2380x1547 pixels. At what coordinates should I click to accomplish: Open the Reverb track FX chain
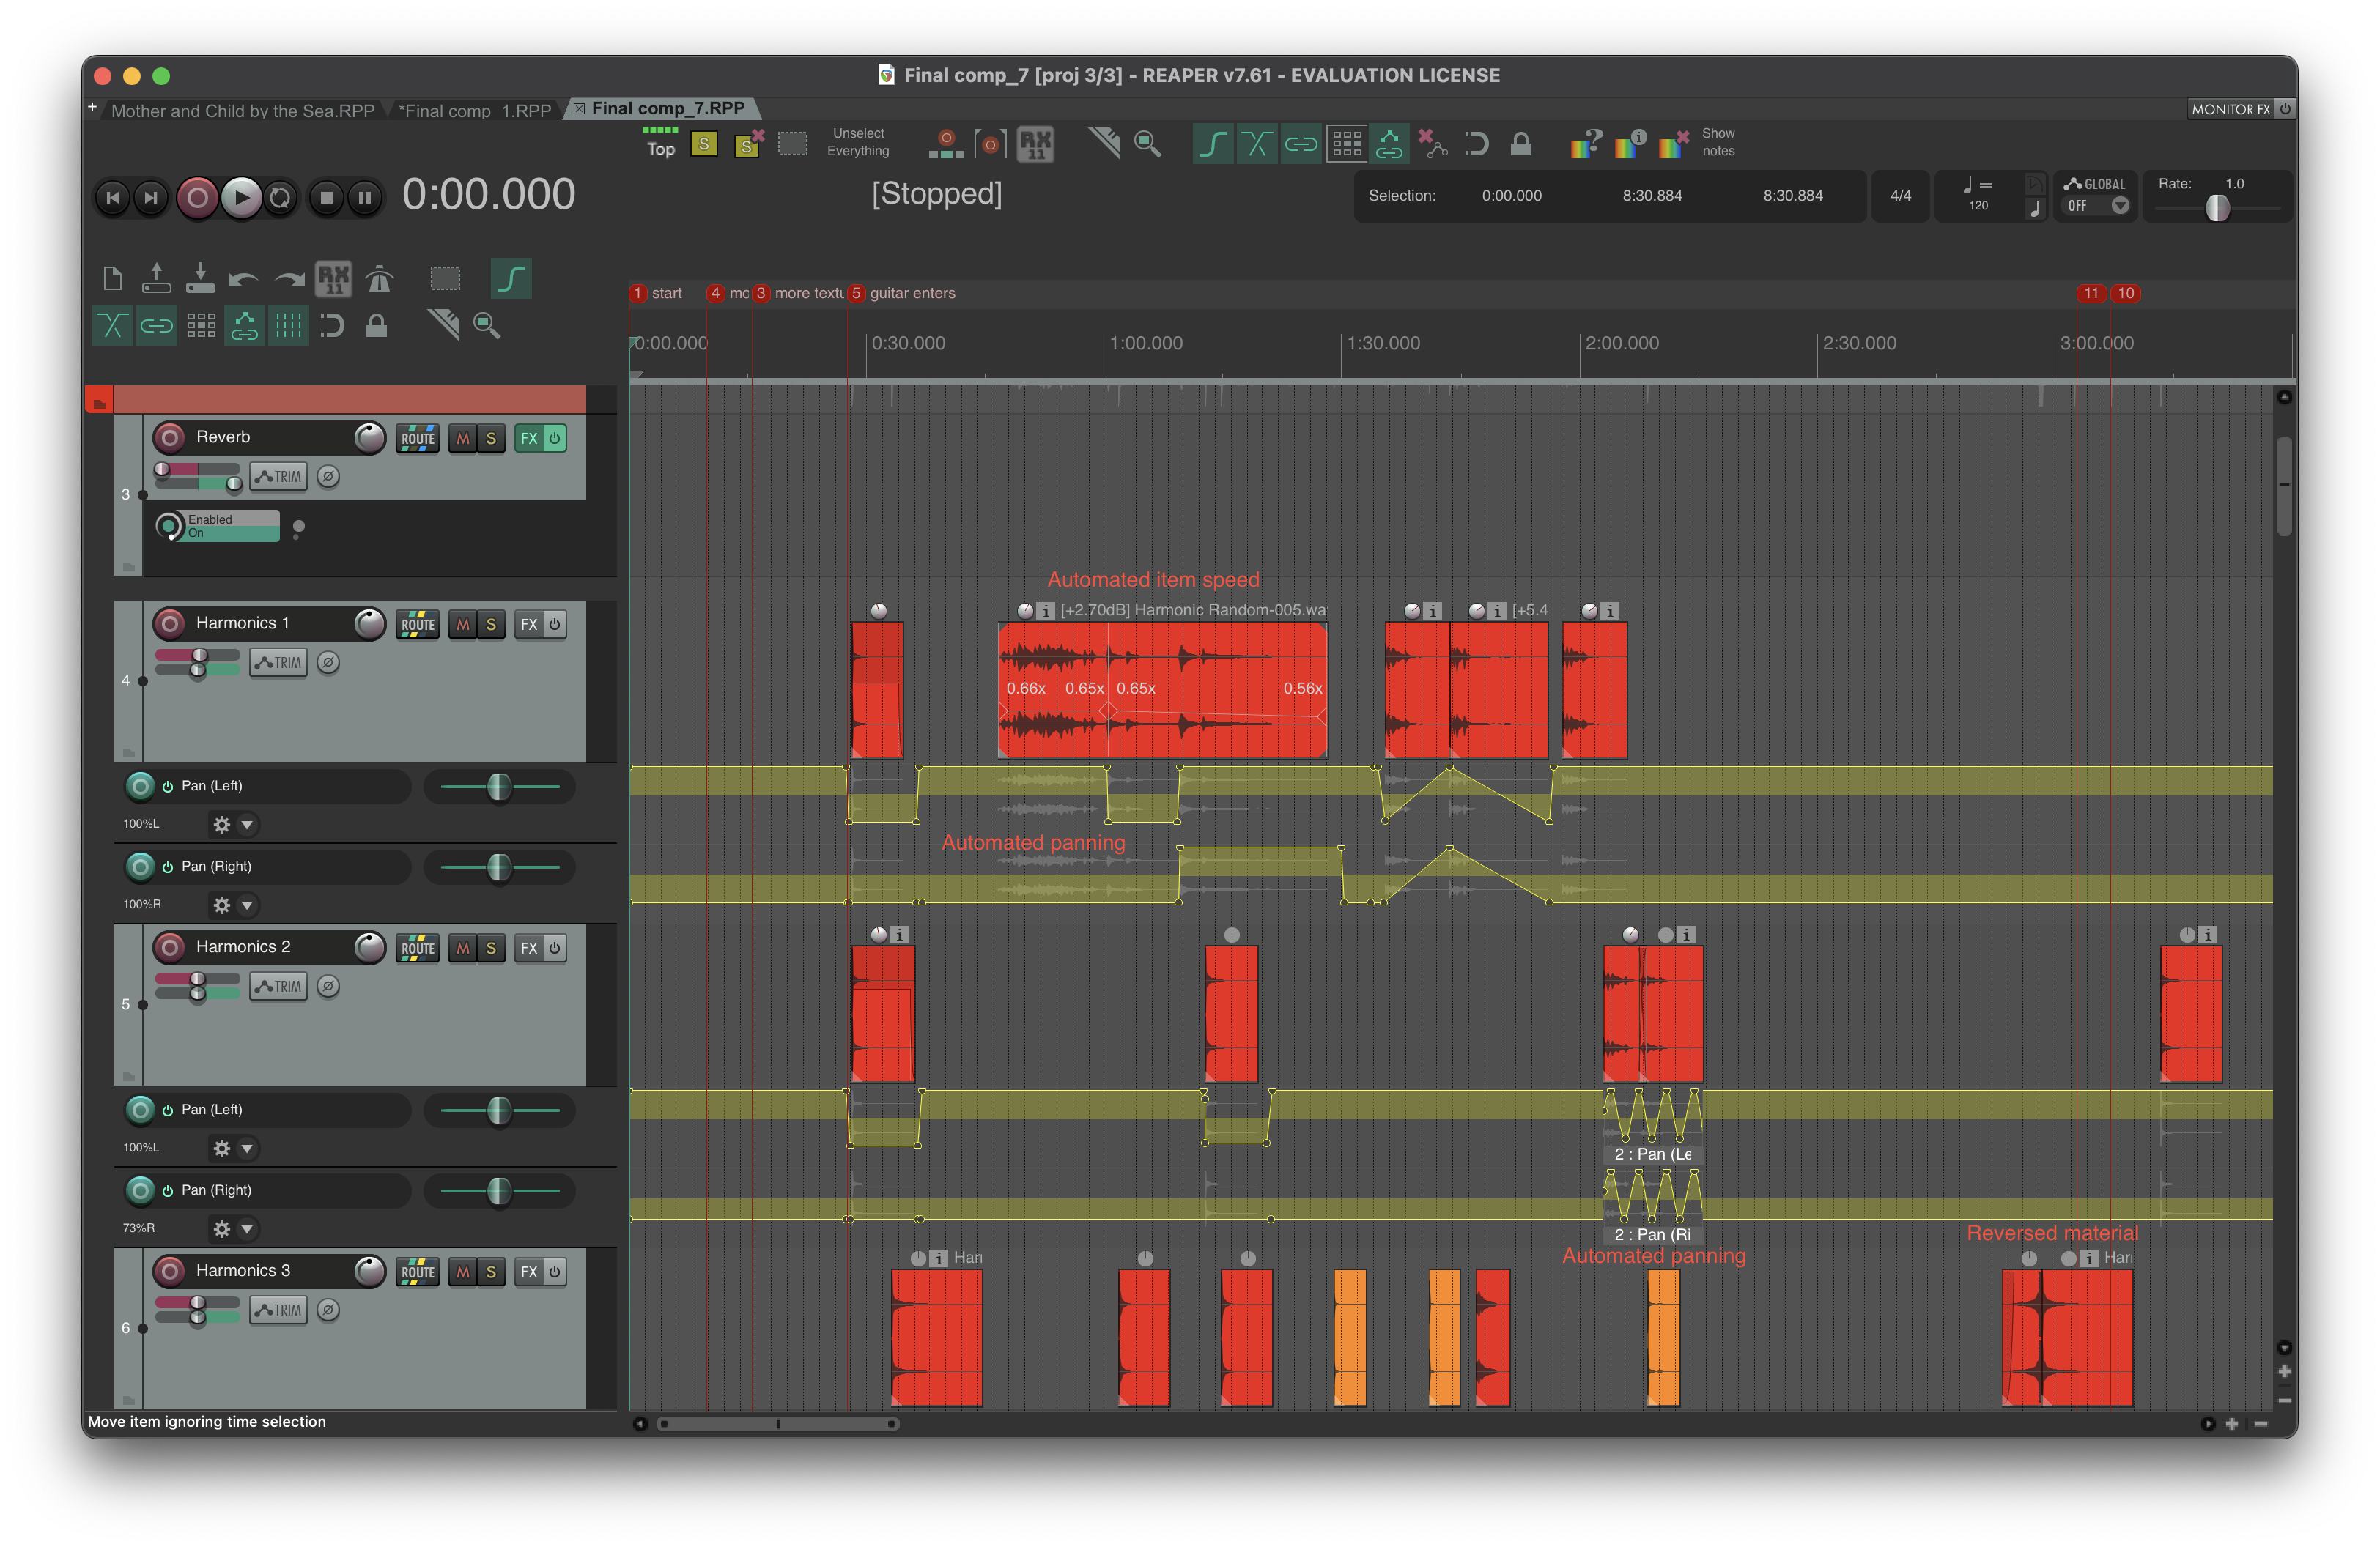pyautogui.click(x=528, y=439)
